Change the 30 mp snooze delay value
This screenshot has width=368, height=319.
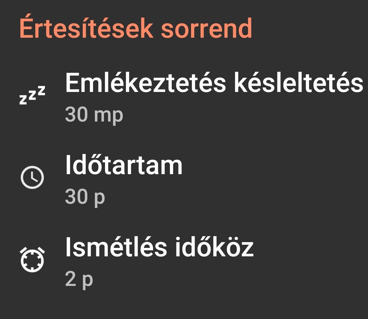[94, 115]
